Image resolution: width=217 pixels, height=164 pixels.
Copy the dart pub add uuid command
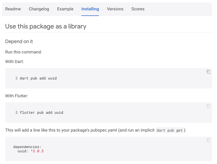pyautogui.click(x=208, y=72)
